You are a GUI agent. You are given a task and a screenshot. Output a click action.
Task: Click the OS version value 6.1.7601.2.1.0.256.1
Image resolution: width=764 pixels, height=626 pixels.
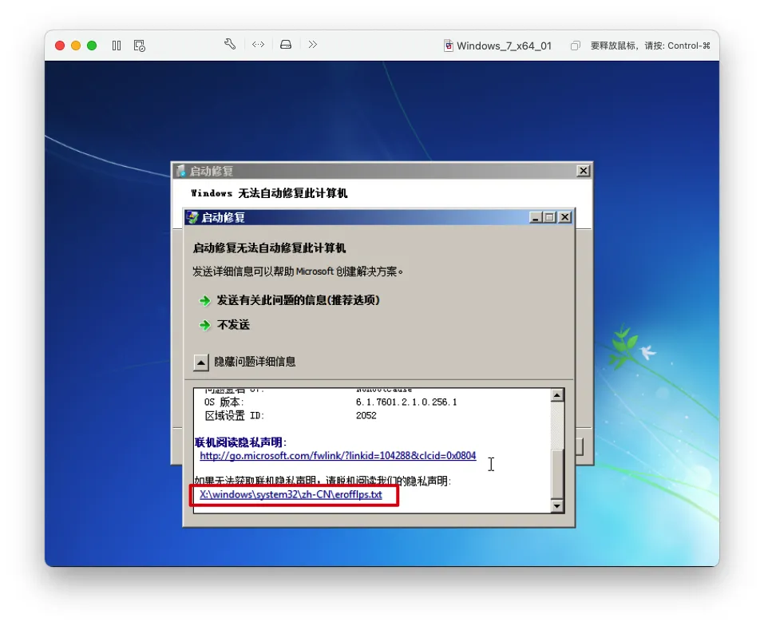click(406, 402)
